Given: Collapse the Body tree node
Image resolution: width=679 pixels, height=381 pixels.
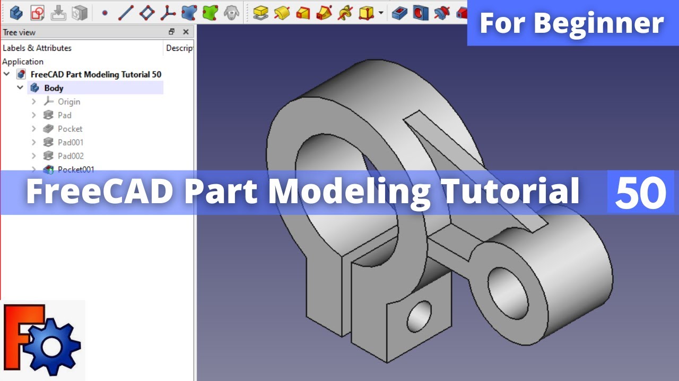Looking at the screenshot, I should tap(20, 88).
